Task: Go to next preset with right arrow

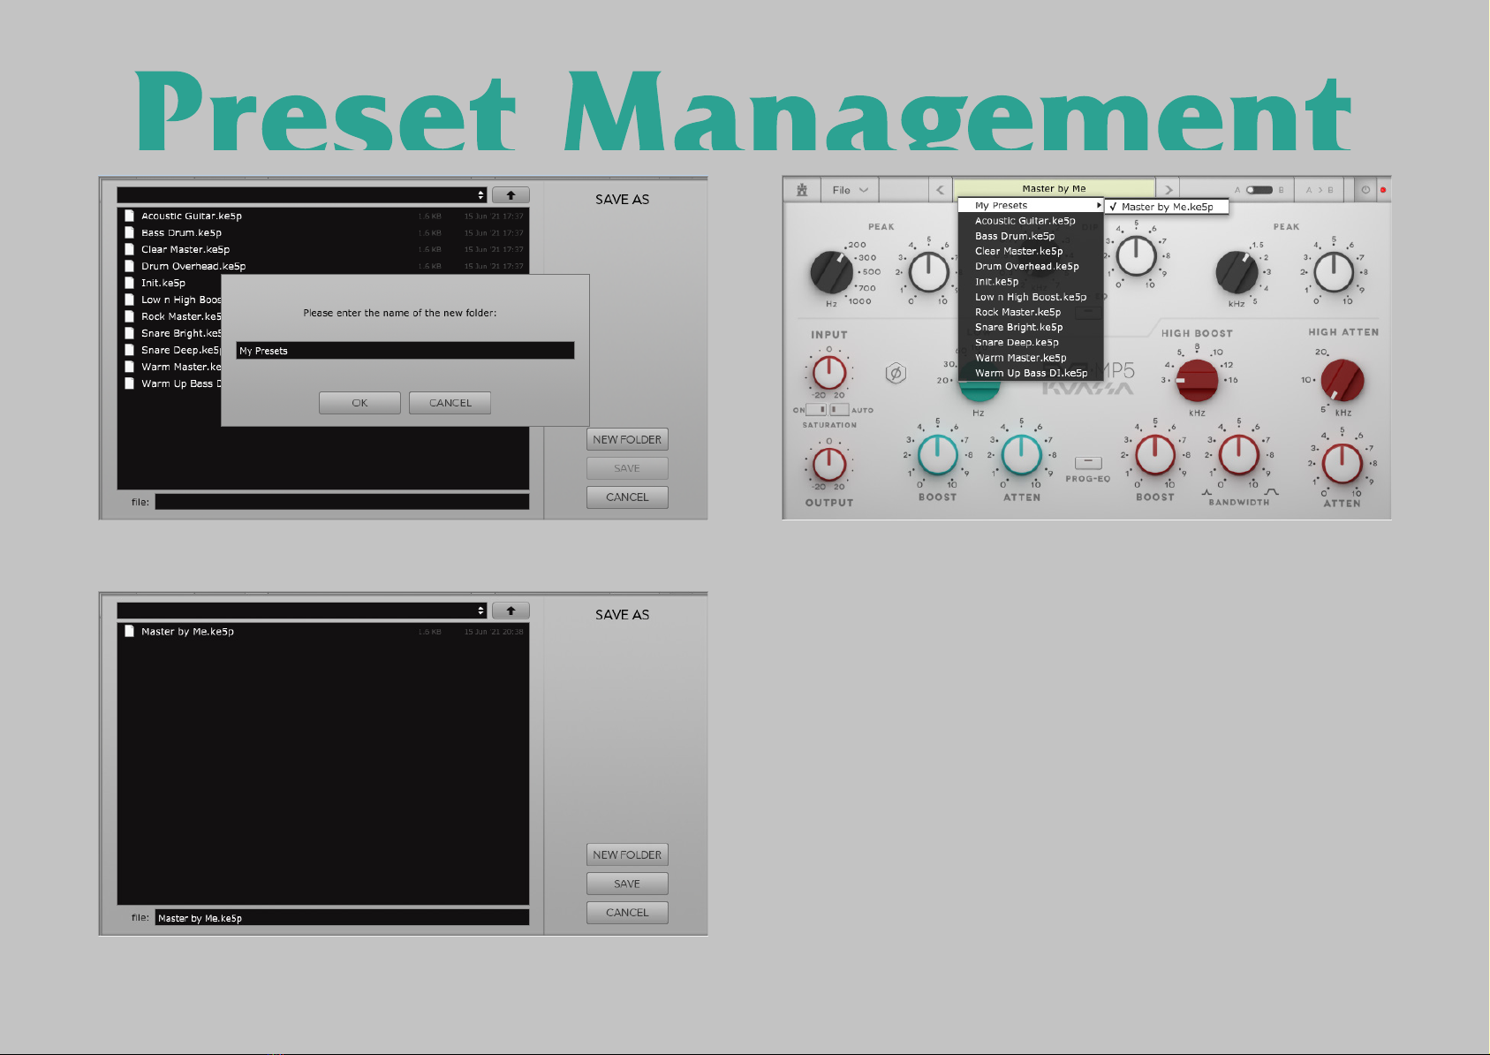Action: [x=1169, y=190]
